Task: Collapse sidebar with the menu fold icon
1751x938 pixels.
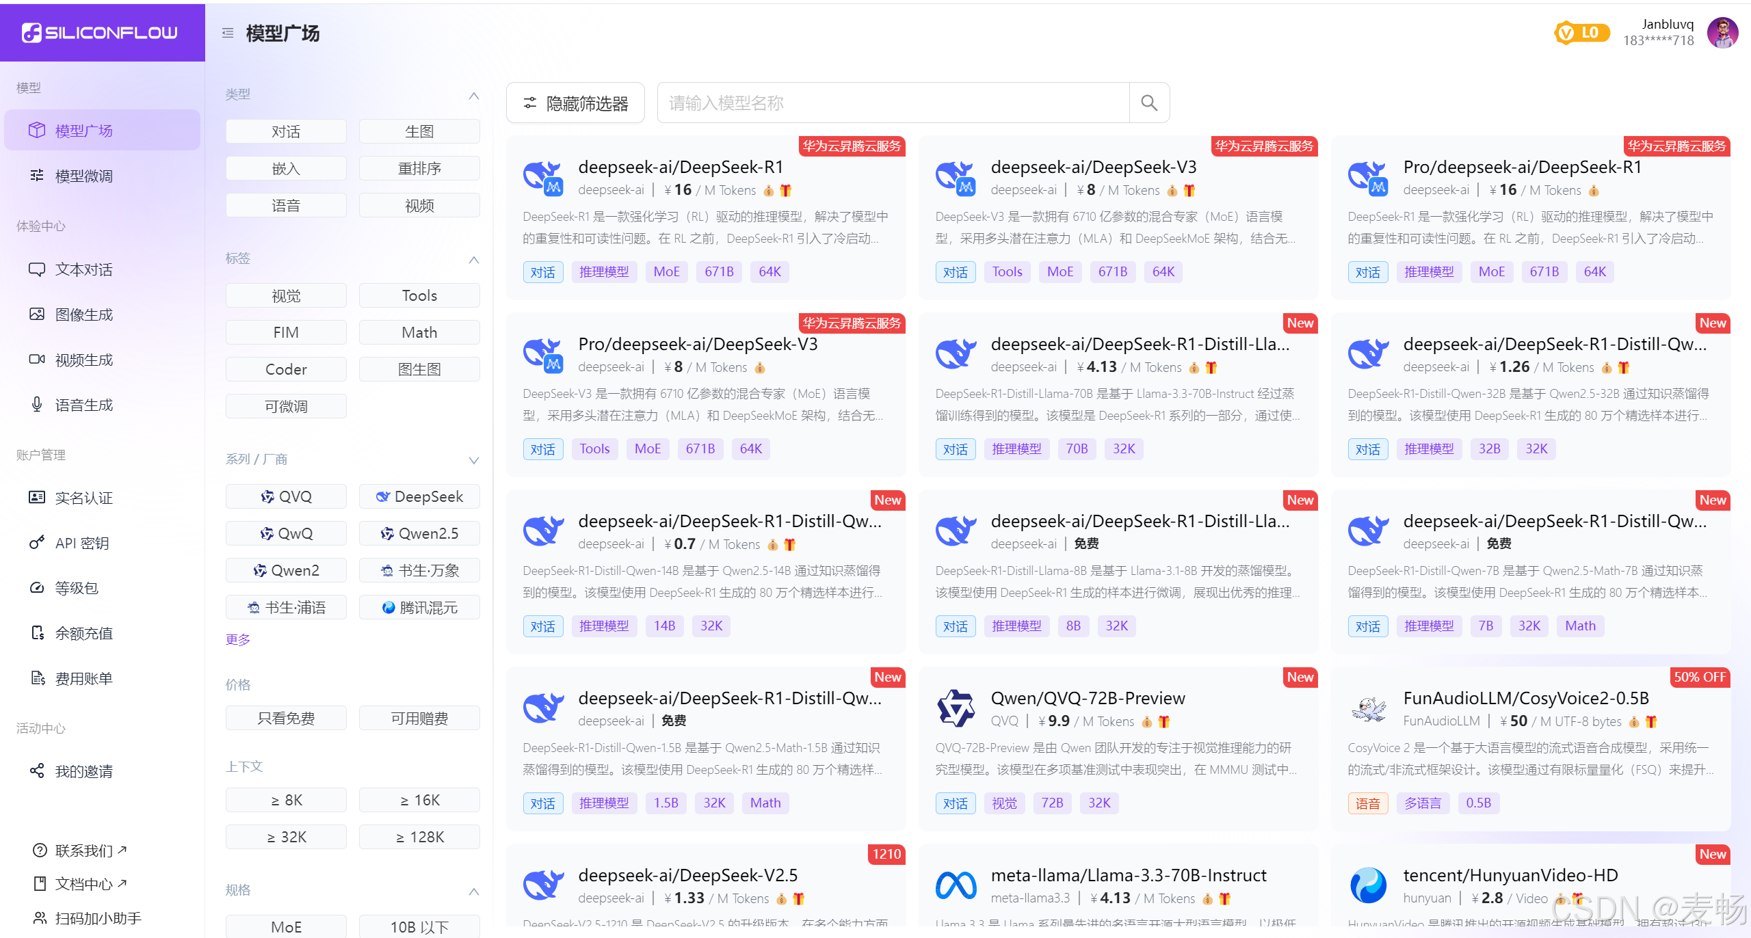Action: [x=228, y=33]
